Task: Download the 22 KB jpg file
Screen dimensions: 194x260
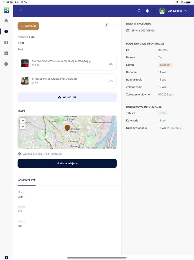Action: coord(111,81)
